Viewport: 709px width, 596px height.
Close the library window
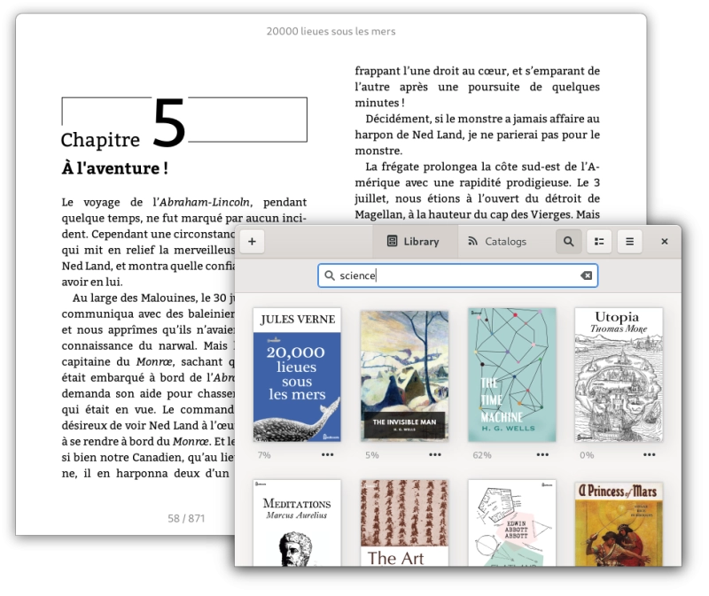point(664,241)
